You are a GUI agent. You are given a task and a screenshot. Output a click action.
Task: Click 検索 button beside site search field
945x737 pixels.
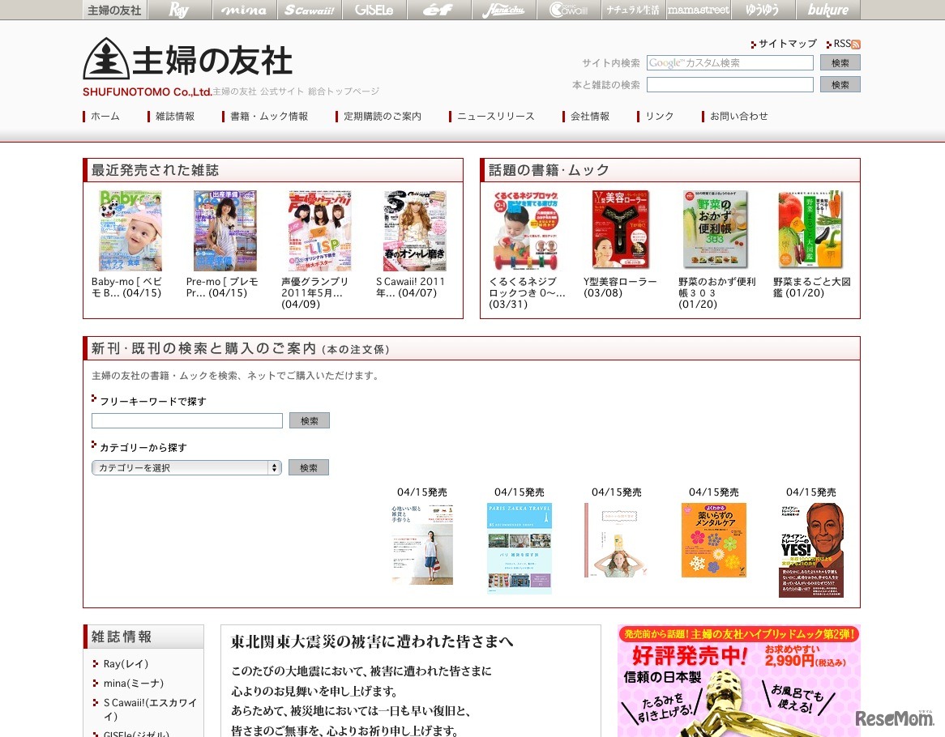click(x=840, y=62)
